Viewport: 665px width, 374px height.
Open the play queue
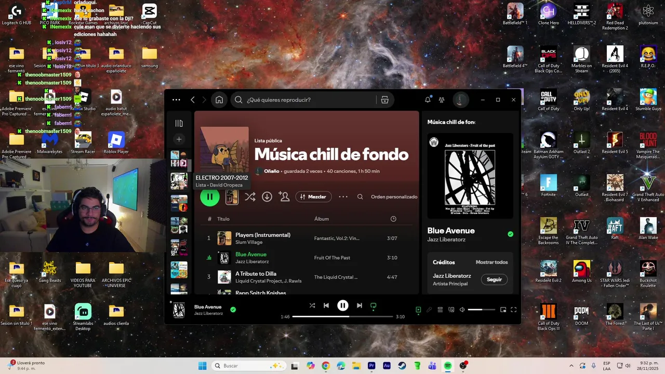(x=440, y=310)
